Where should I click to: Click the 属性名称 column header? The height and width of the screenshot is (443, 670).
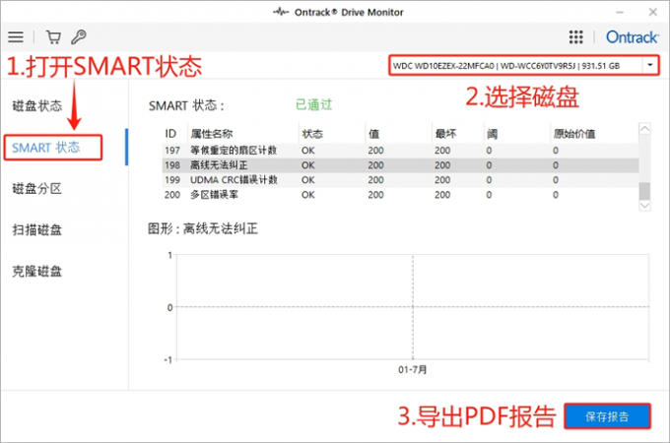(x=212, y=134)
